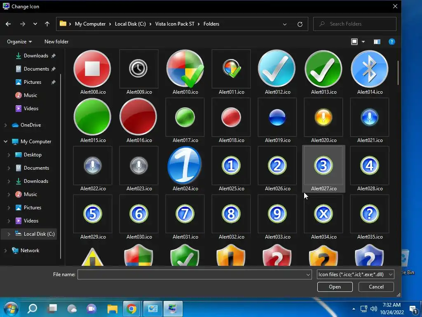Image resolution: width=422 pixels, height=317 pixels.
Task: Select Alert020.ico orange microphone icon
Action: 324,117
